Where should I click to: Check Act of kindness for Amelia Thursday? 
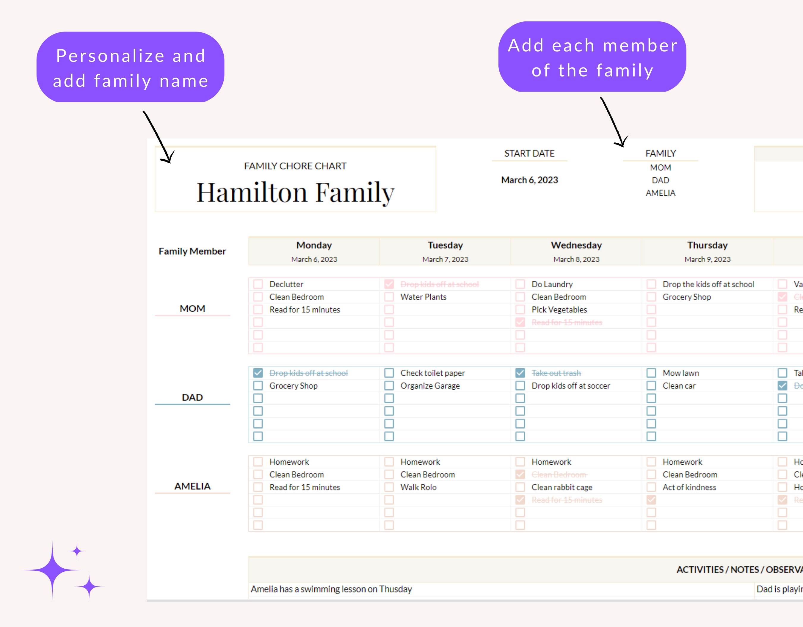652,487
